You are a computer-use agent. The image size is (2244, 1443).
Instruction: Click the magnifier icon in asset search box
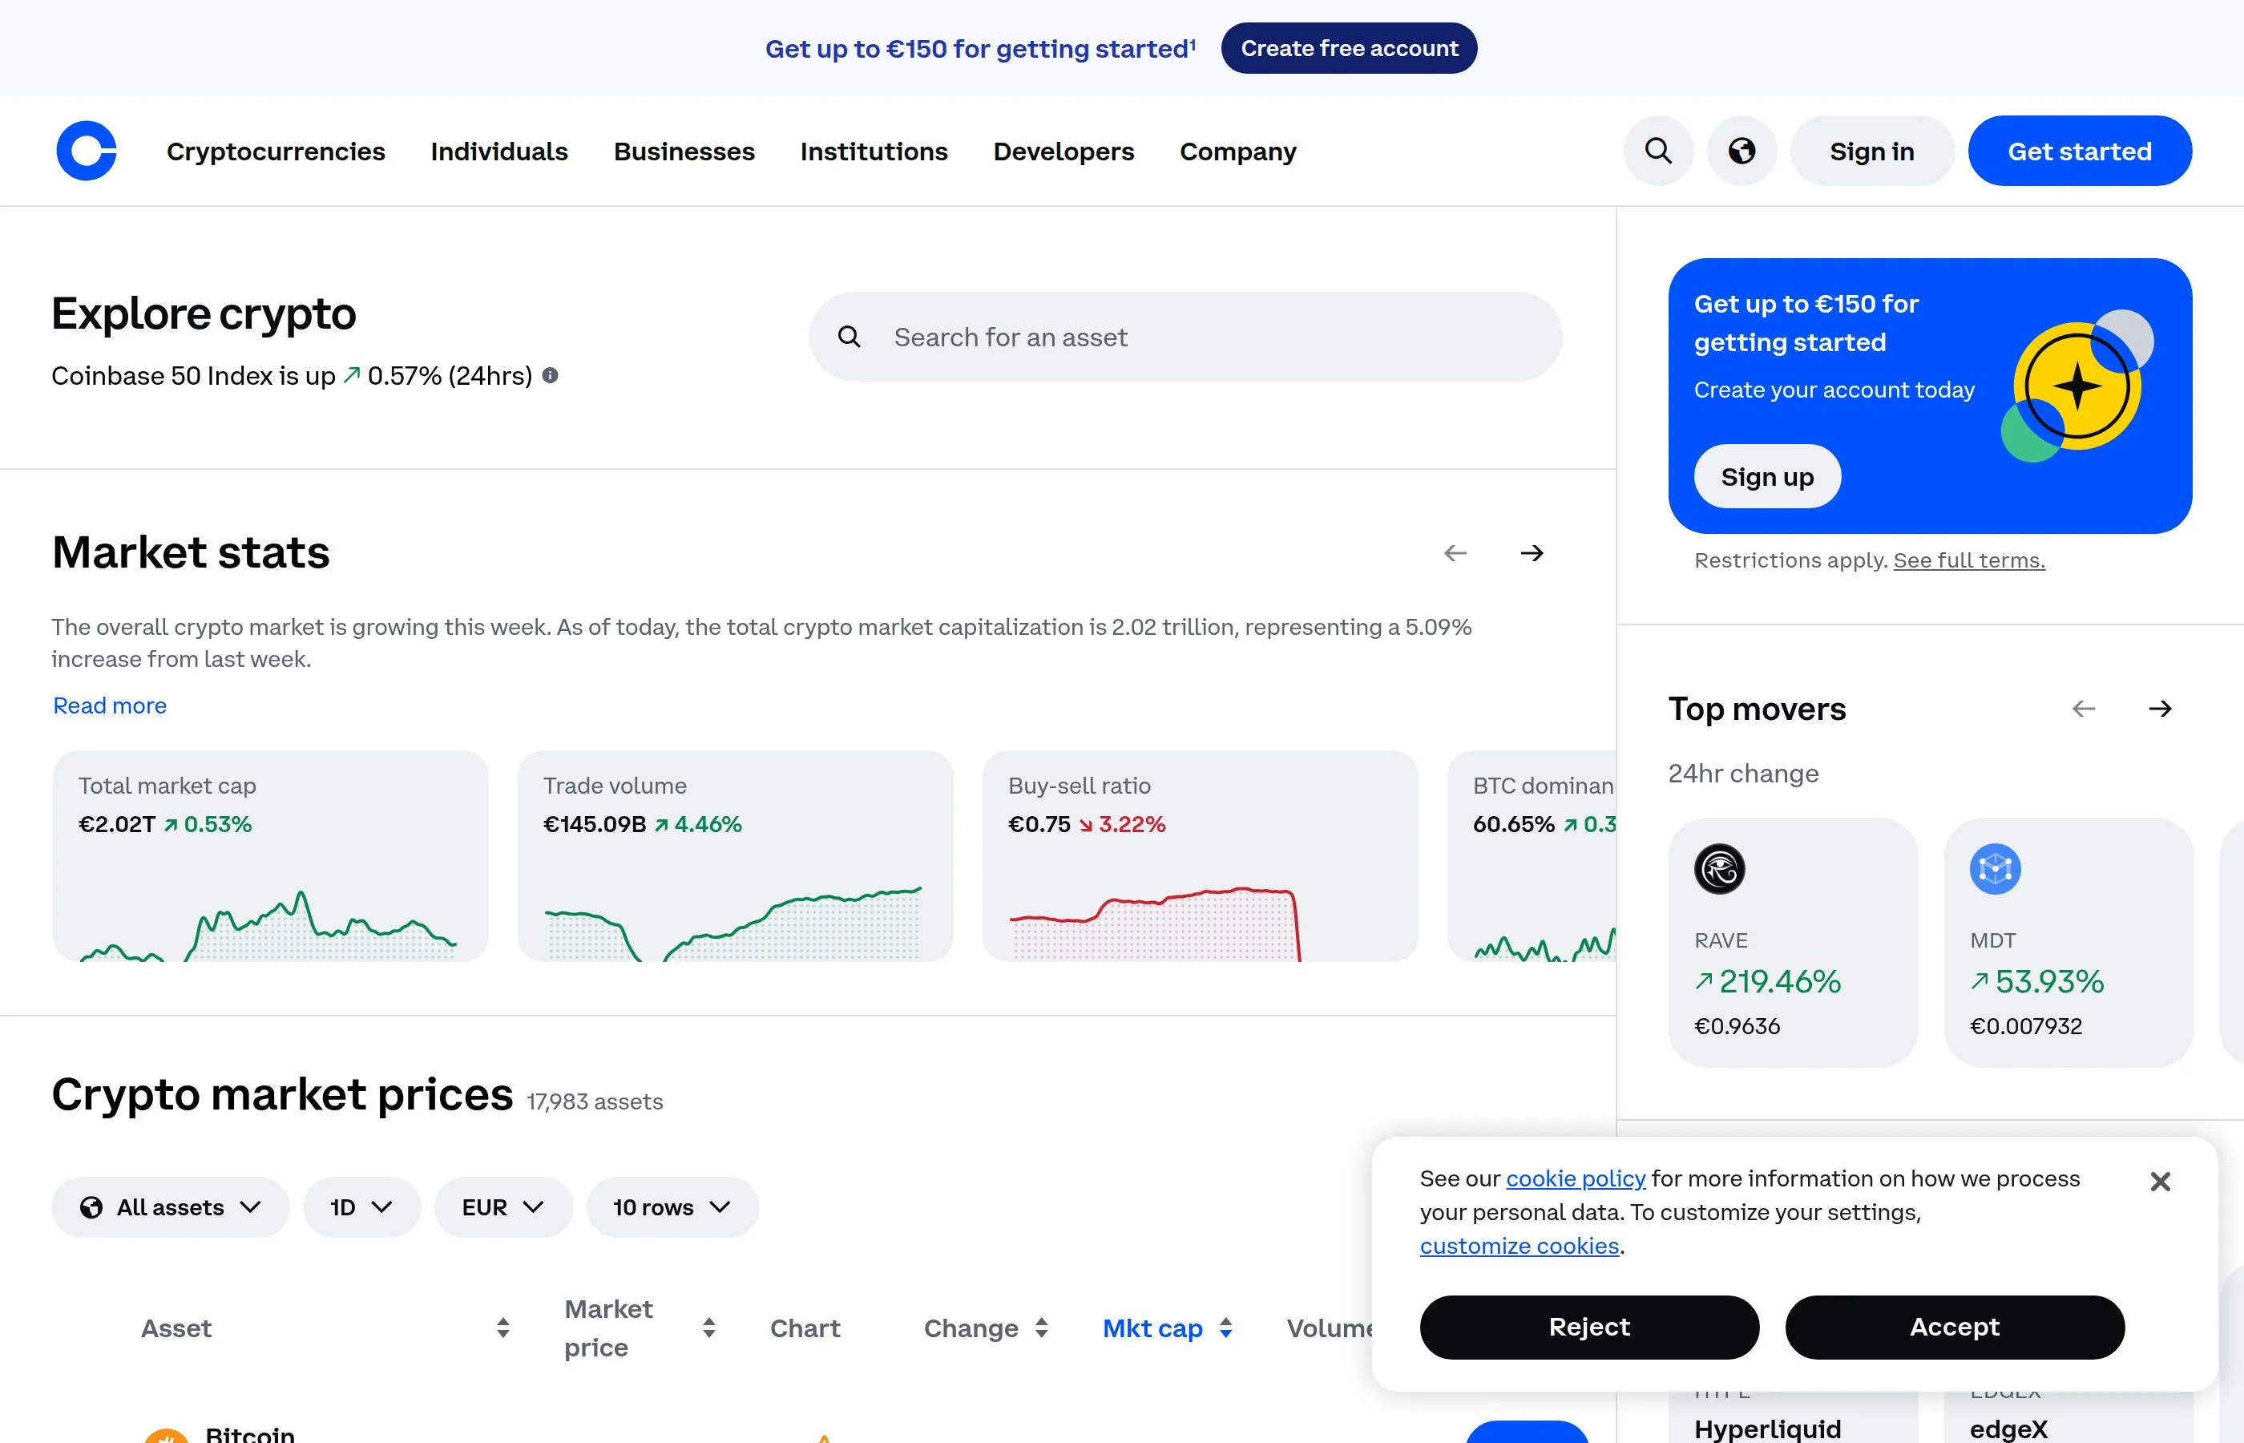[x=849, y=337]
